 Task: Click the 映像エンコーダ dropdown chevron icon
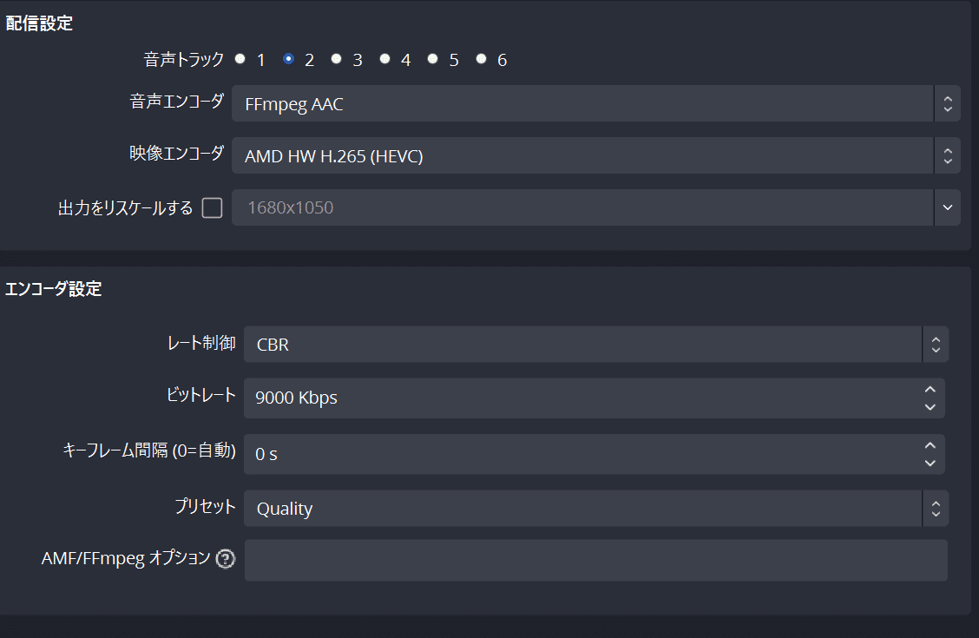[947, 155]
